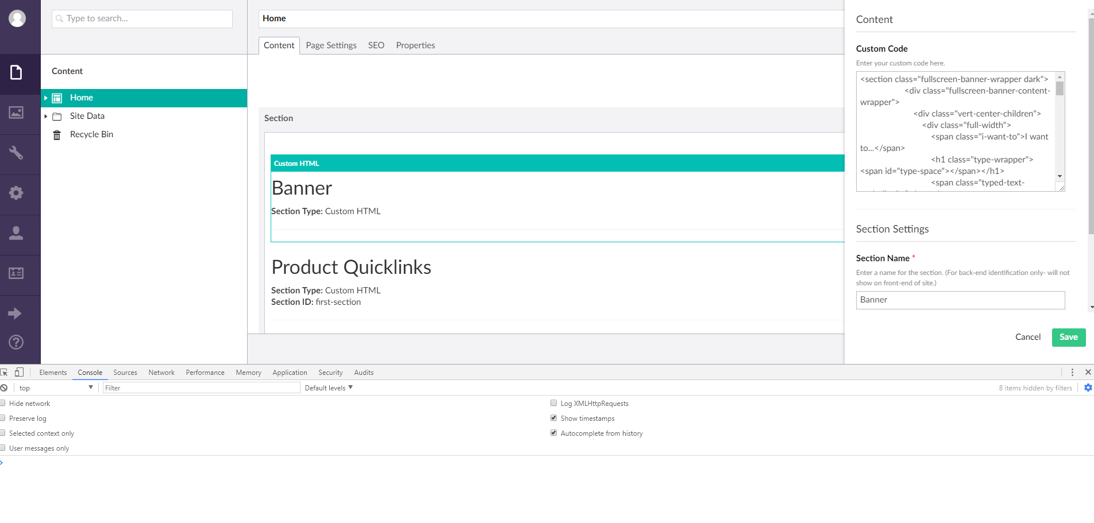Select the Site Data tree item
Screen dimensions: 1094x523
point(144,117)
